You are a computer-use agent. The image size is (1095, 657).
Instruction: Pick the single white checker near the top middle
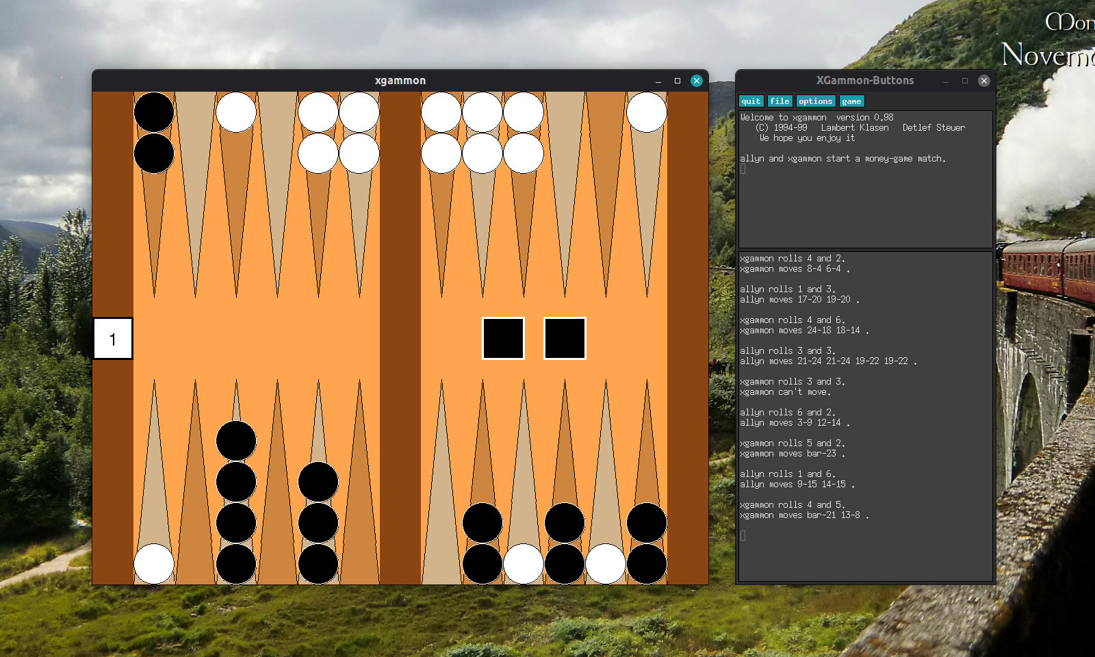[x=236, y=112]
